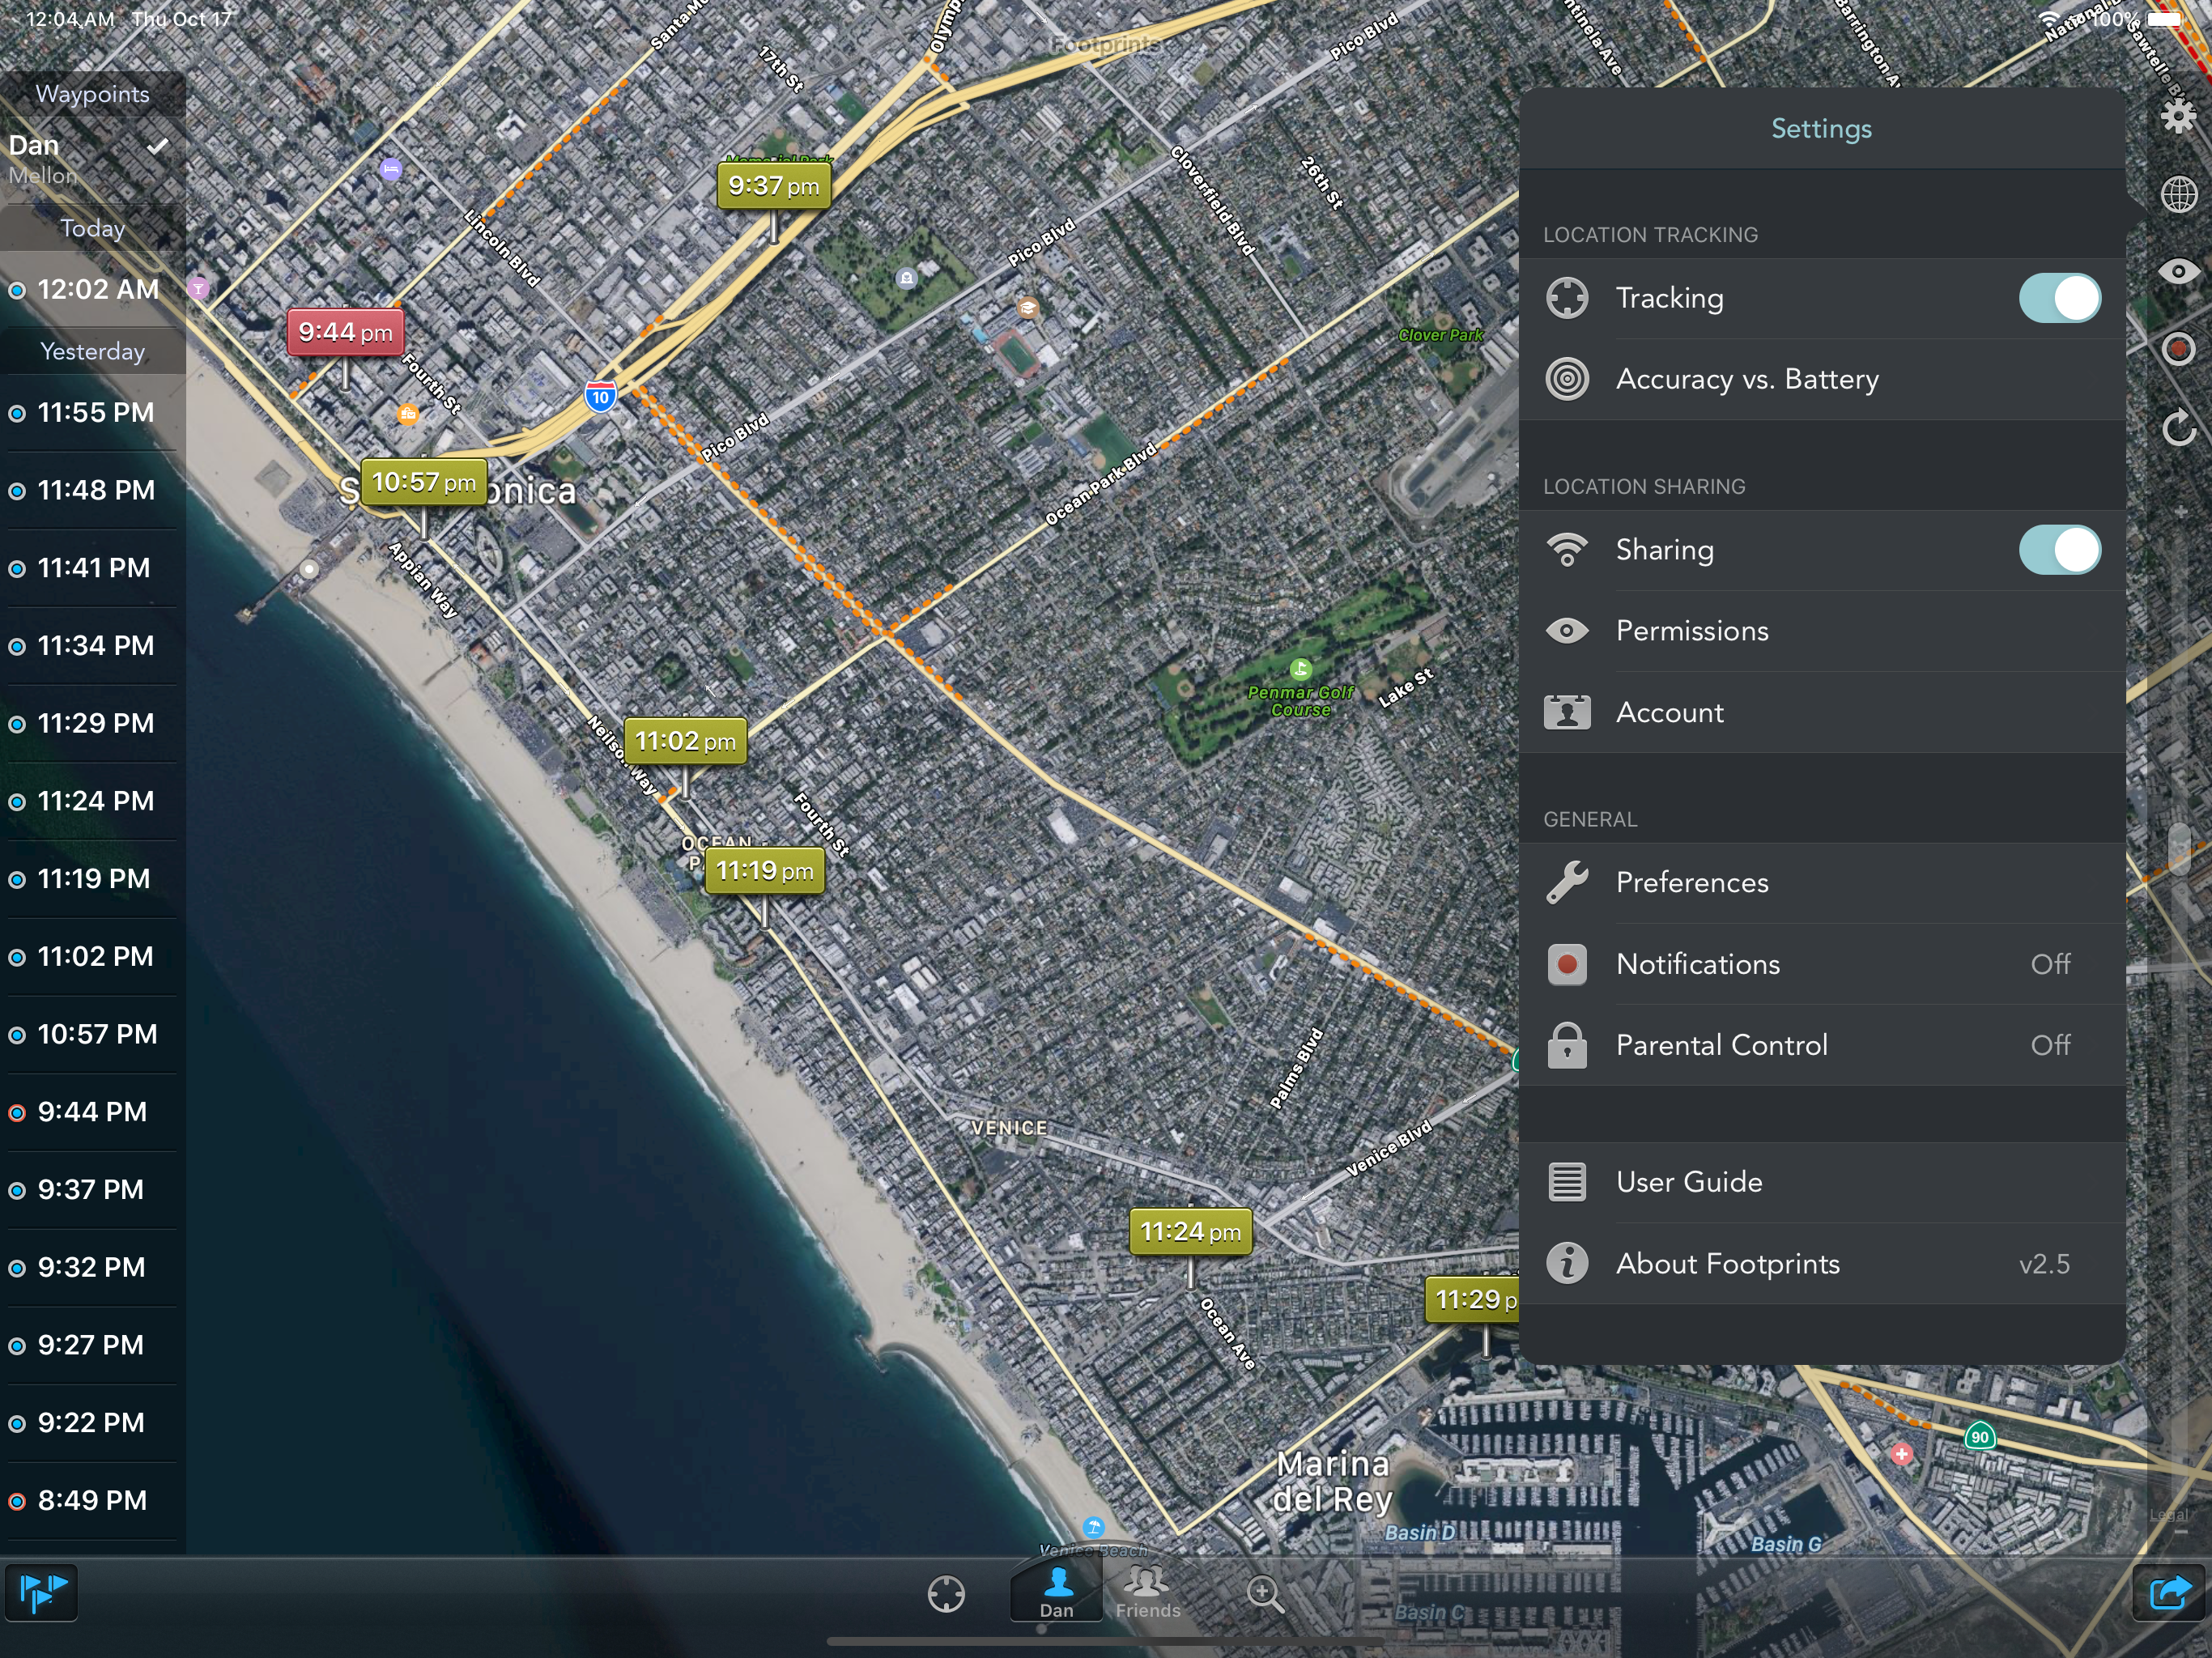The width and height of the screenshot is (2212, 1658).
Task: Open the Permissions settings row
Action: tap(1821, 631)
